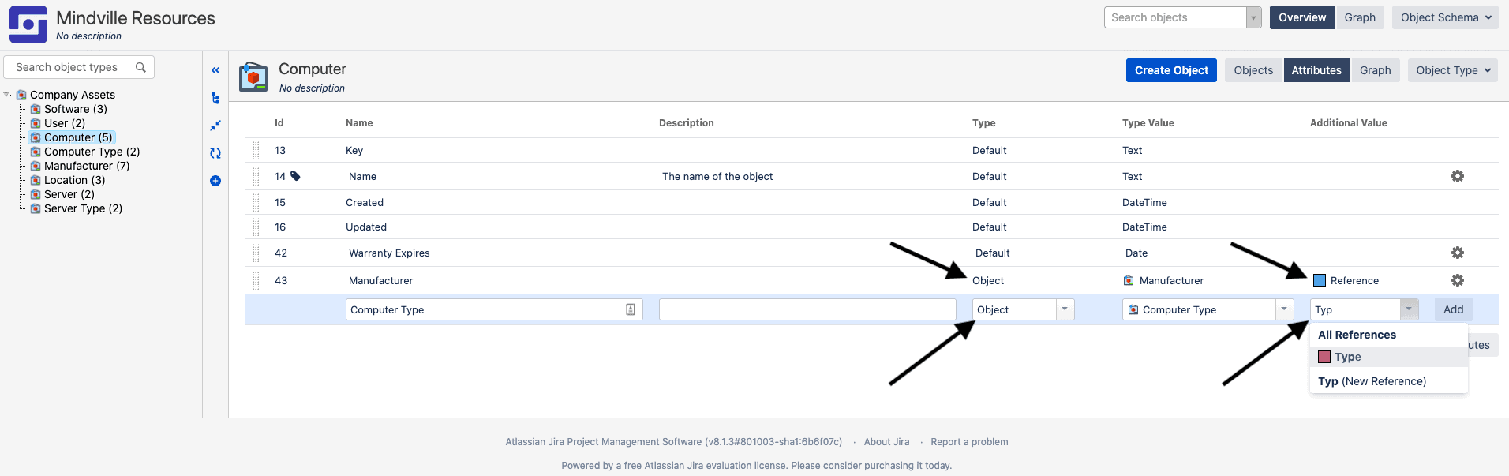1509x476 pixels.
Task: Switch to the schema Overview tab
Action: coord(1302,17)
